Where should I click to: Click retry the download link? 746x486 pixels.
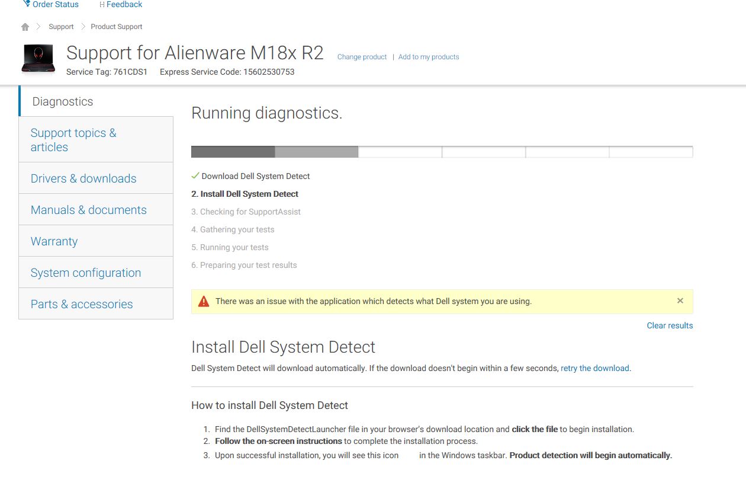click(595, 368)
